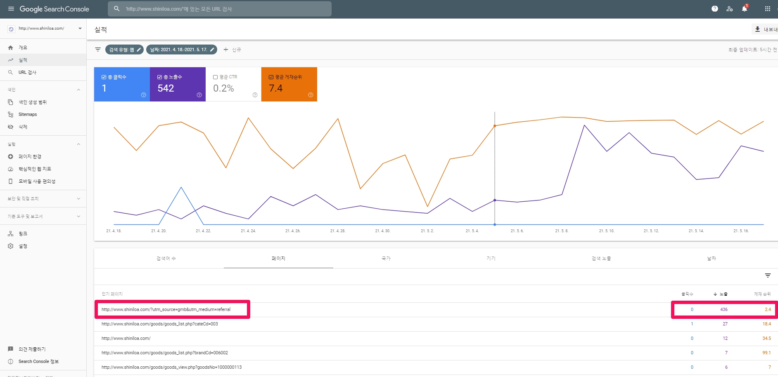
Task: Open the hamburger main menu icon
Action: [11, 9]
